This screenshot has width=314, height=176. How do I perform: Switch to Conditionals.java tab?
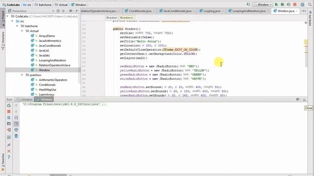point(139,11)
